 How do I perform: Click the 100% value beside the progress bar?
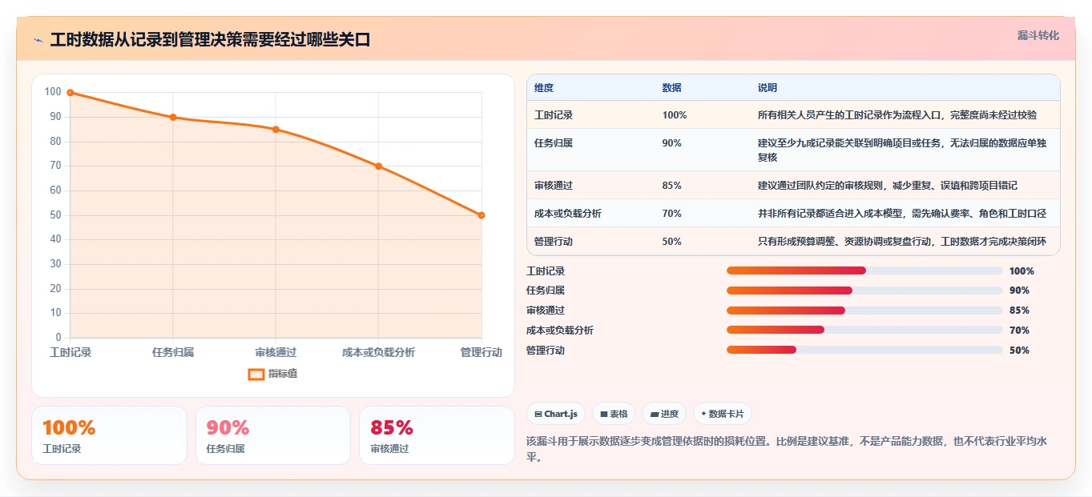tap(1021, 271)
